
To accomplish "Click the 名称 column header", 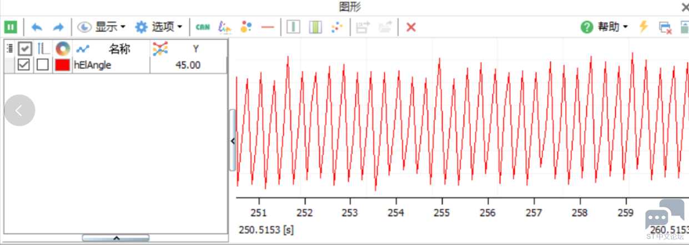I will click(x=119, y=49).
